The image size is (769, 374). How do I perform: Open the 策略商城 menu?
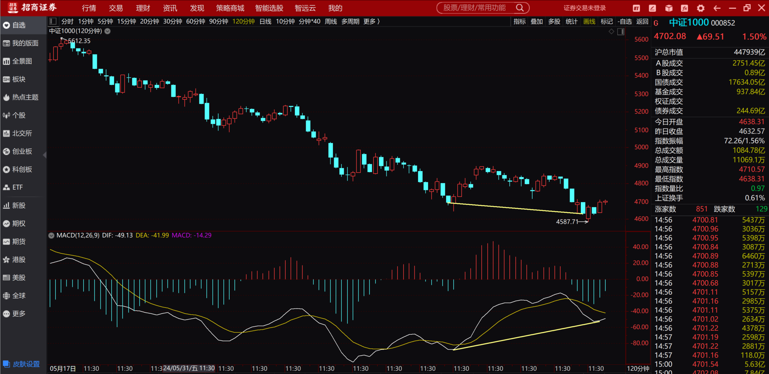tap(230, 8)
